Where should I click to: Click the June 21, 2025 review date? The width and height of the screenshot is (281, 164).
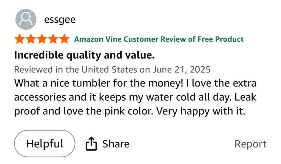point(181,70)
